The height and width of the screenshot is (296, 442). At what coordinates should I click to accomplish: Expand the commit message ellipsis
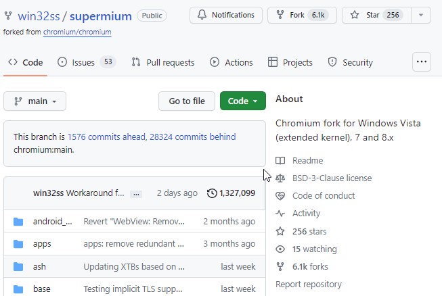pyautogui.click(x=136, y=193)
